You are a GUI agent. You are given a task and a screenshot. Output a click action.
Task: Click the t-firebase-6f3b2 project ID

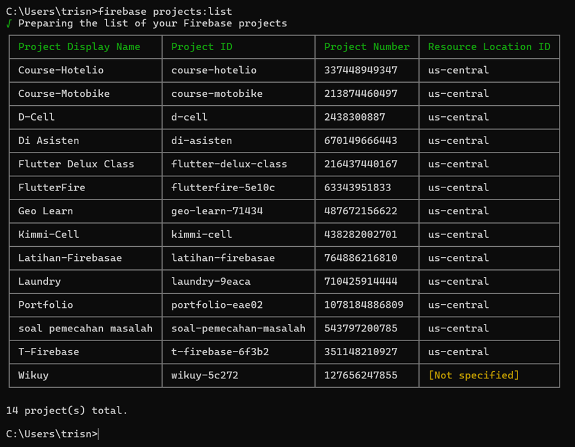tap(220, 352)
